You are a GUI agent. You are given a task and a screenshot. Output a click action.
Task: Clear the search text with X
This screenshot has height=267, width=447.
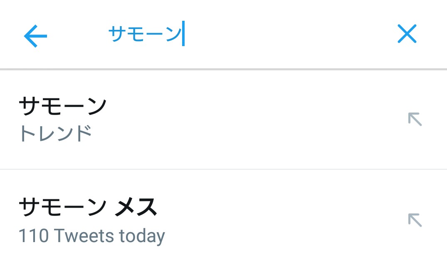point(407,34)
